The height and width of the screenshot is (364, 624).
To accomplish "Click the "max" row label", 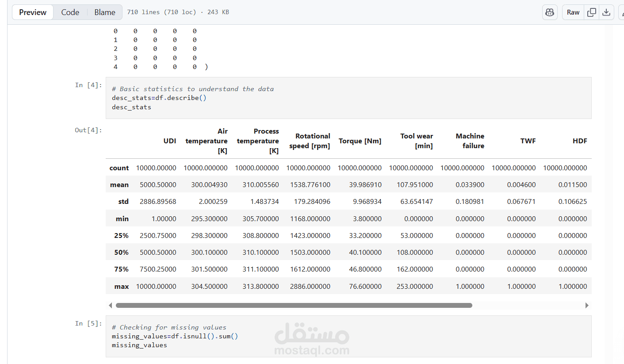I will click(122, 287).
